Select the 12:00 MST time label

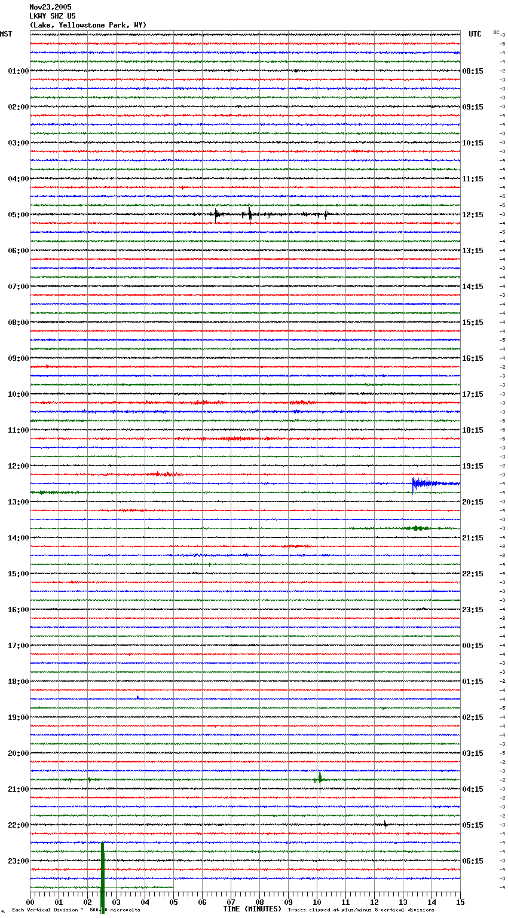[x=18, y=466]
